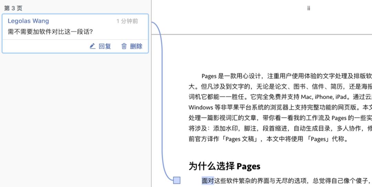Image resolution: width=372 pixels, height=187 pixels.
Task: Delete the comment via 删除
Action: [x=136, y=46]
